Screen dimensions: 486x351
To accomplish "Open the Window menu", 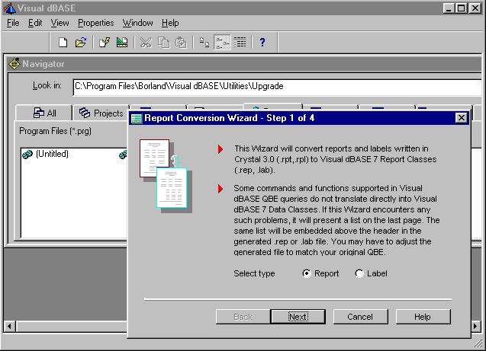I will (137, 23).
